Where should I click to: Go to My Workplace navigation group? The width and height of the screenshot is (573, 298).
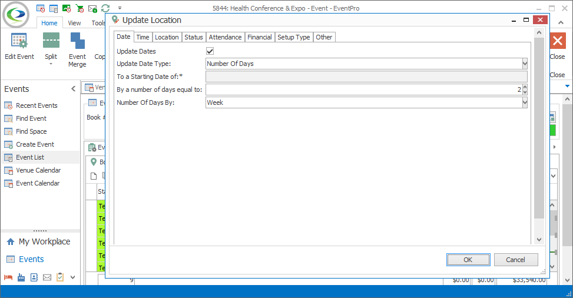pyautogui.click(x=38, y=241)
